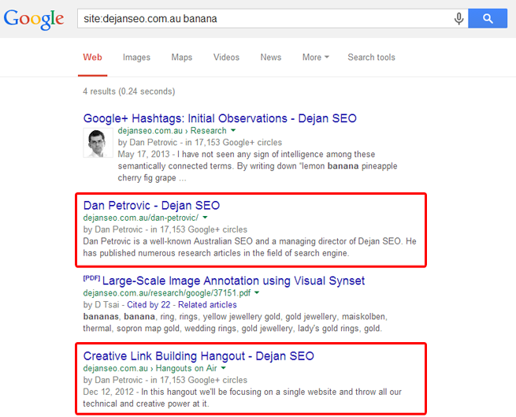The width and height of the screenshot is (516, 417).
Task: Click Dan Petrovic author thumbnail photo
Action: click(x=98, y=143)
